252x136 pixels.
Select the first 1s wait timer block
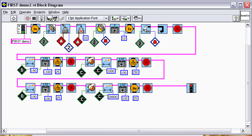pos(35,29)
